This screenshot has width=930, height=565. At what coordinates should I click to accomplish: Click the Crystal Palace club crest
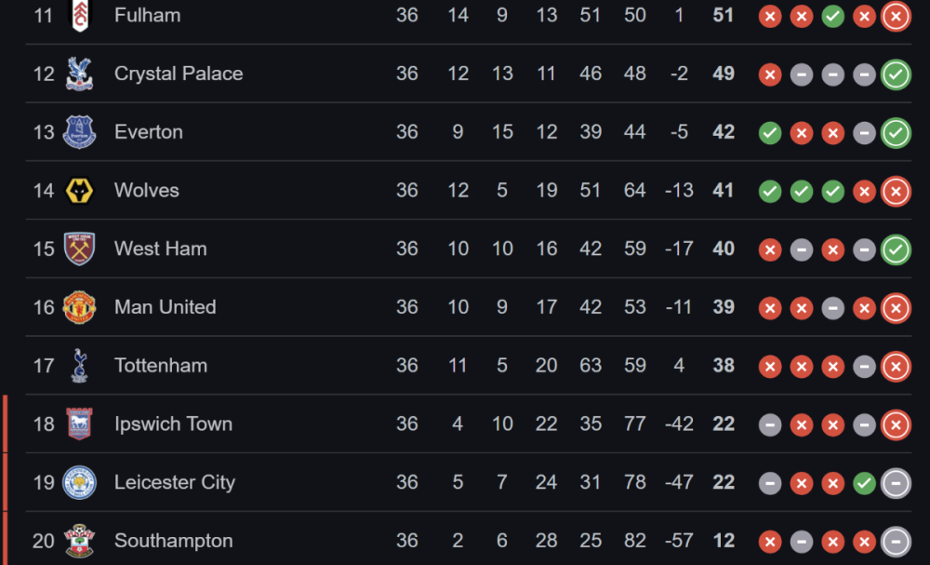pyautogui.click(x=79, y=74)
